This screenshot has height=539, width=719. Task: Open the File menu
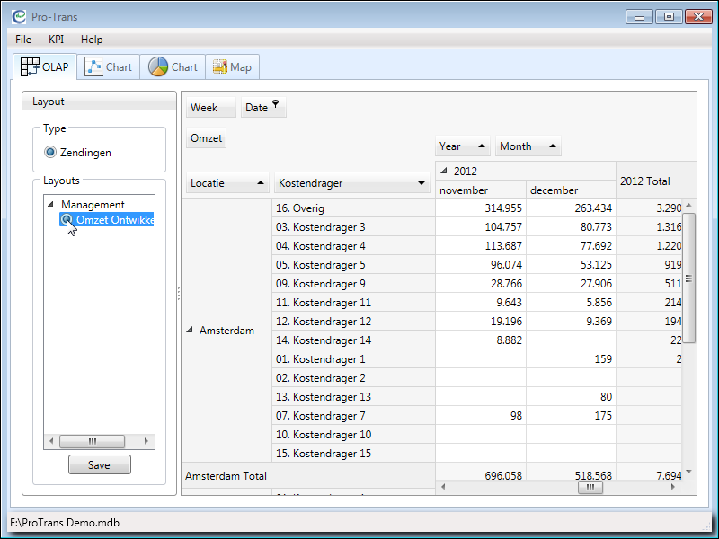(23, 40)
